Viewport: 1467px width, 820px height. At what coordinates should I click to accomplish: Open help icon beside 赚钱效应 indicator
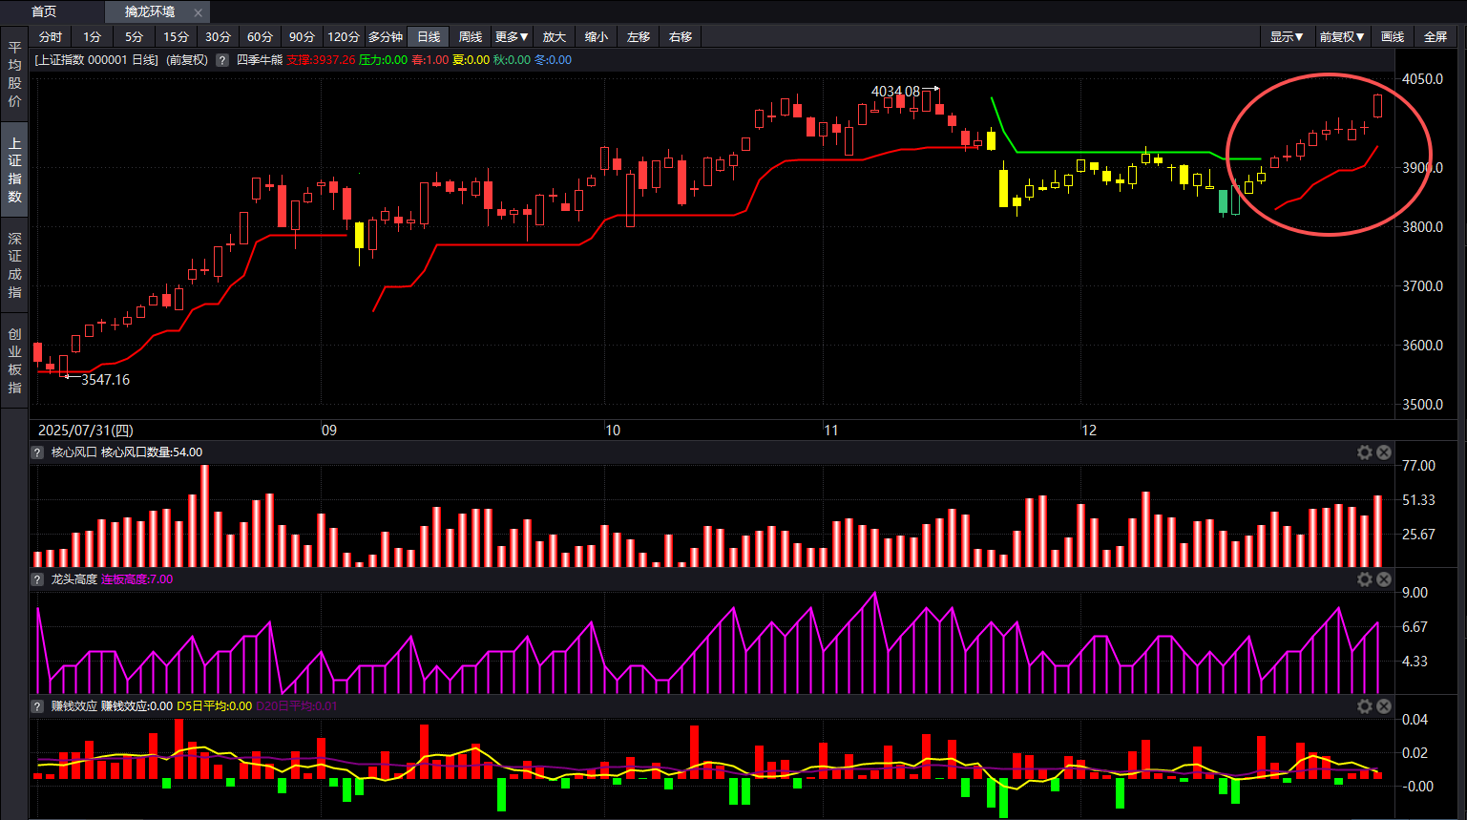pyautogui.click(x=38, y=706)
